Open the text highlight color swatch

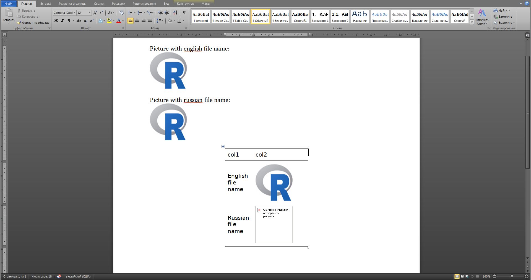(109, 21)
